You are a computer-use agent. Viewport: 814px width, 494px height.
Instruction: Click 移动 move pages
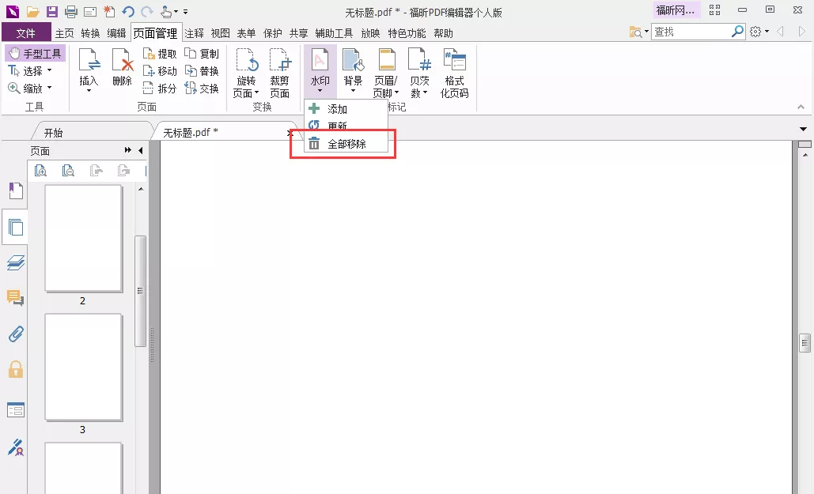coord(159,71)
